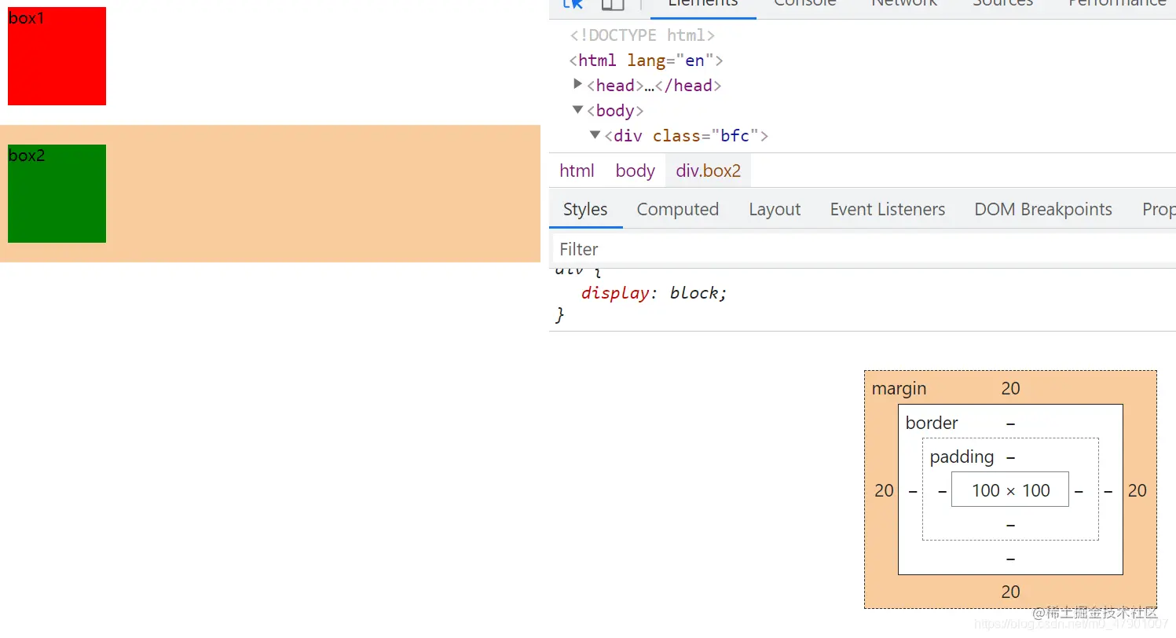The image size is (1176, 638).
Task: Click the padding label in box model
Action: (x=962, y=456)
